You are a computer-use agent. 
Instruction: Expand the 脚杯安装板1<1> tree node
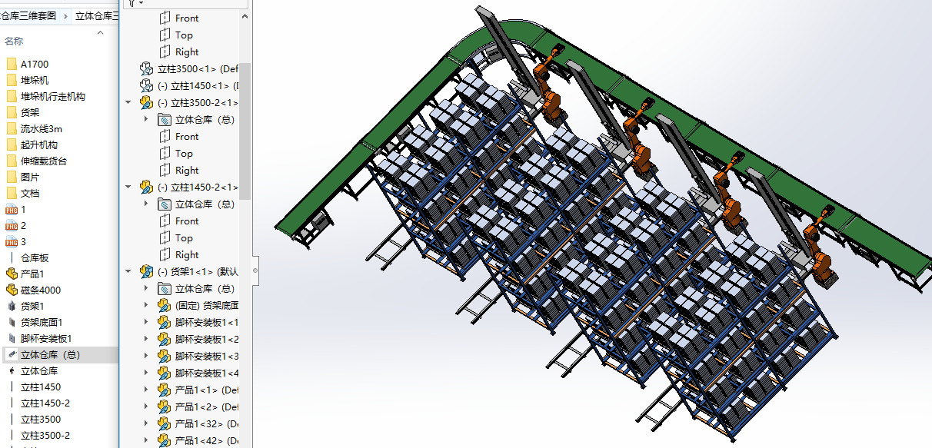pyautogui.click(x=145, y=323)
